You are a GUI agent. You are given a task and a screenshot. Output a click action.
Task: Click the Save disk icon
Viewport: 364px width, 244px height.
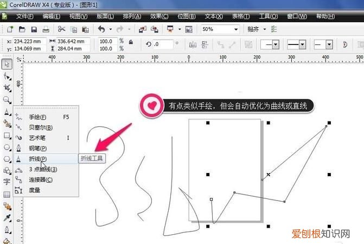[34, 29]
